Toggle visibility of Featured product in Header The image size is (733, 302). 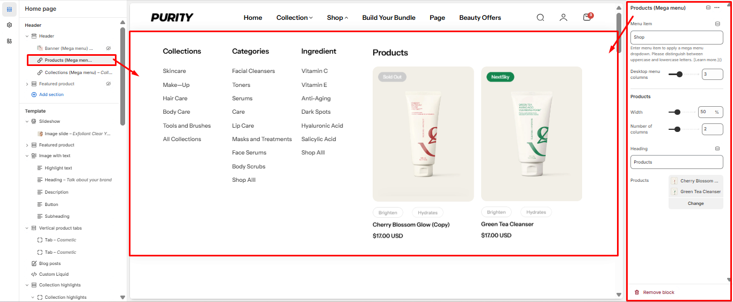(108, 84)
